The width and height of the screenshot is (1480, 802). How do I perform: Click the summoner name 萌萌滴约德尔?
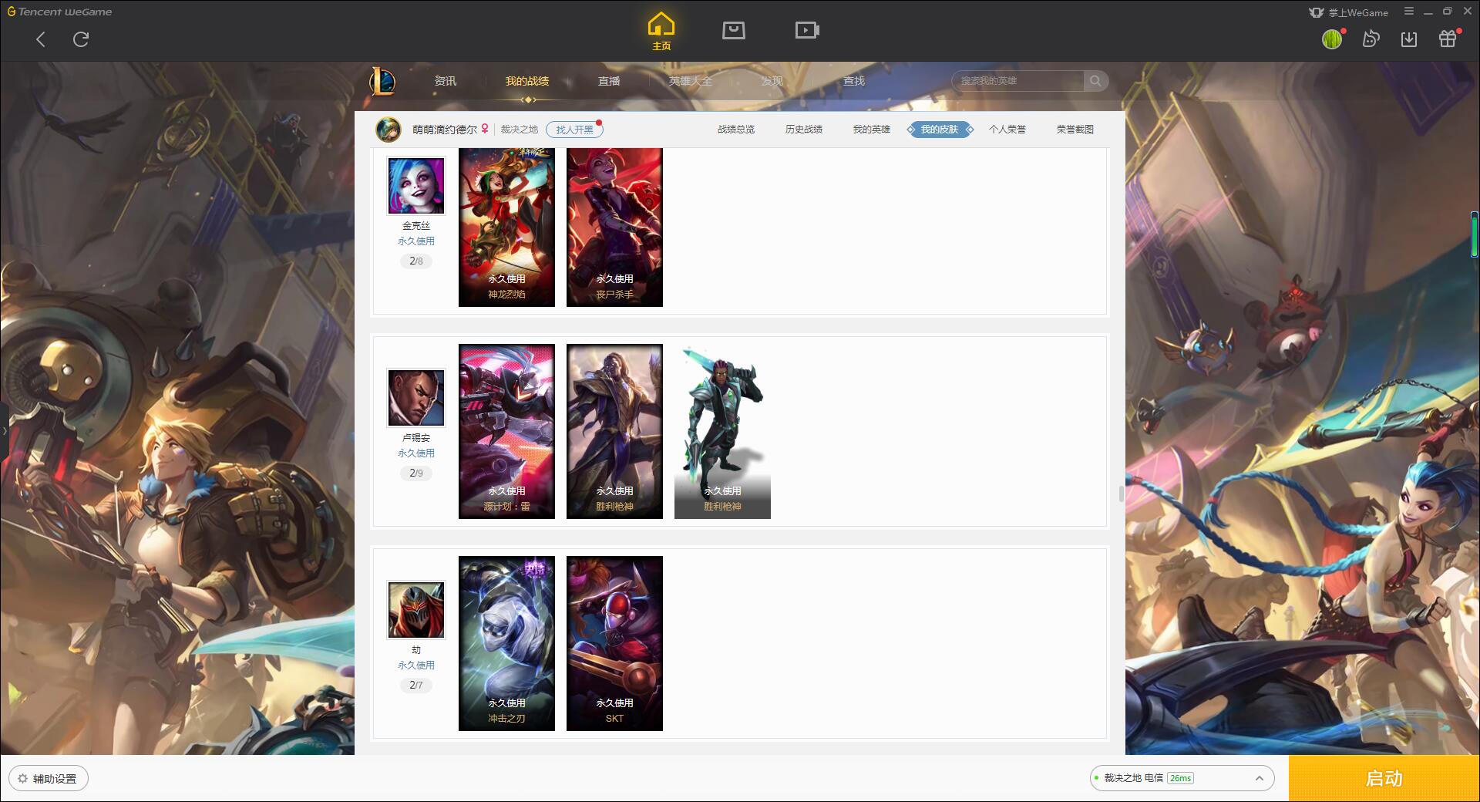tap(445, 130)
